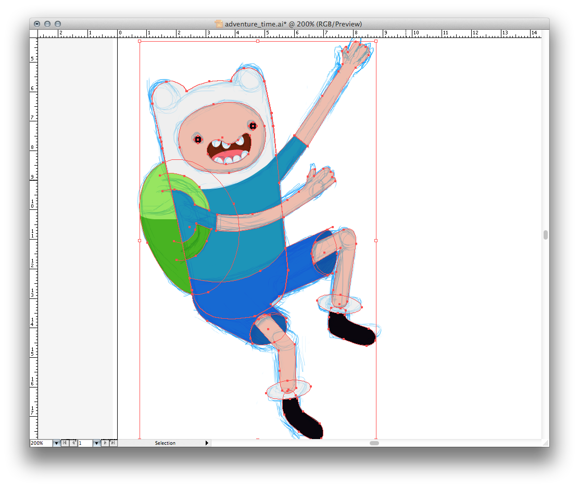Click the adventure_time.ai document icon in title bar

coord(219,24)
